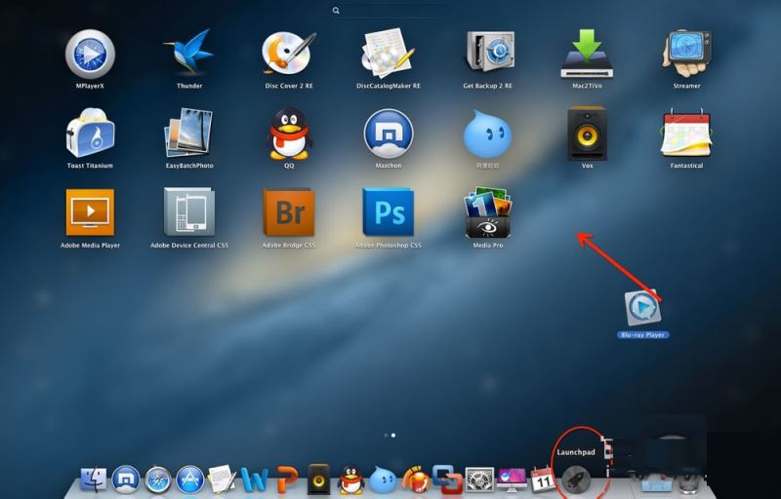The image size is (781, 499).
Task: Click QQ penguin in the Dock
Action: pos(351,480)
